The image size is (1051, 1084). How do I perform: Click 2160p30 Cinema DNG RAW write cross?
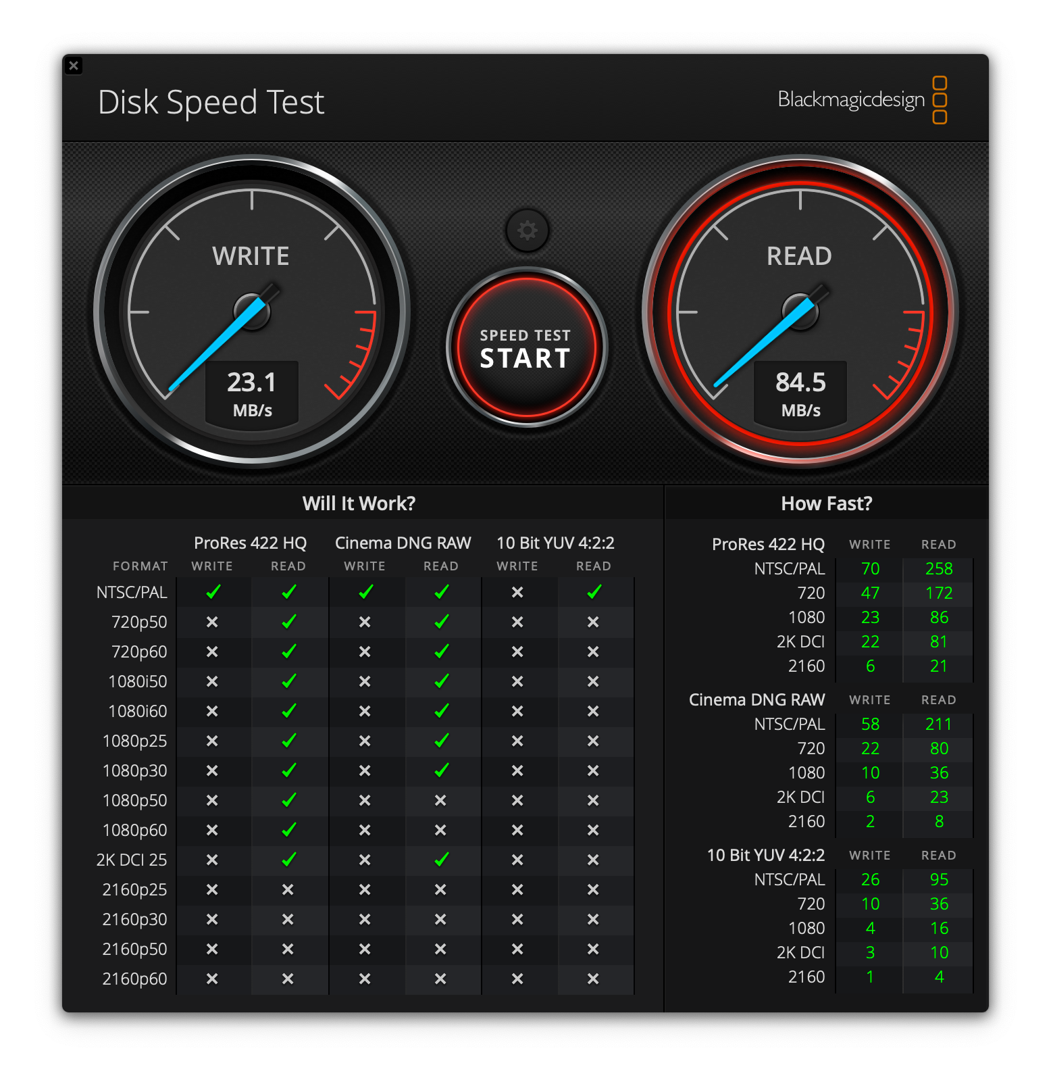point(365,919)
